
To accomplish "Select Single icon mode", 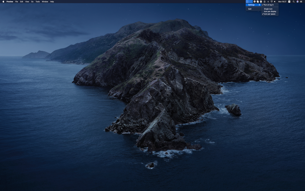I will pyautogui.click(x=270, y=9).
